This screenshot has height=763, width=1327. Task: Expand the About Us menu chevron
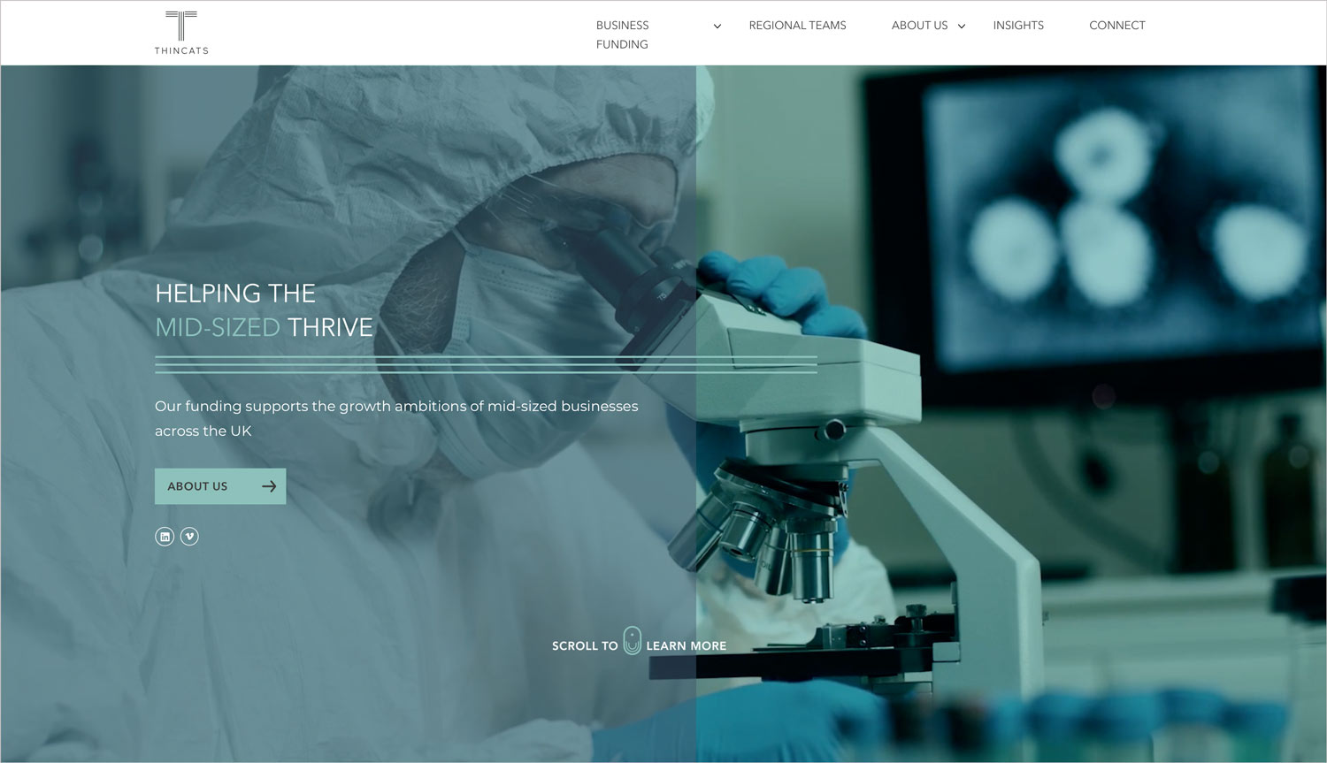(x=962, y=27)
